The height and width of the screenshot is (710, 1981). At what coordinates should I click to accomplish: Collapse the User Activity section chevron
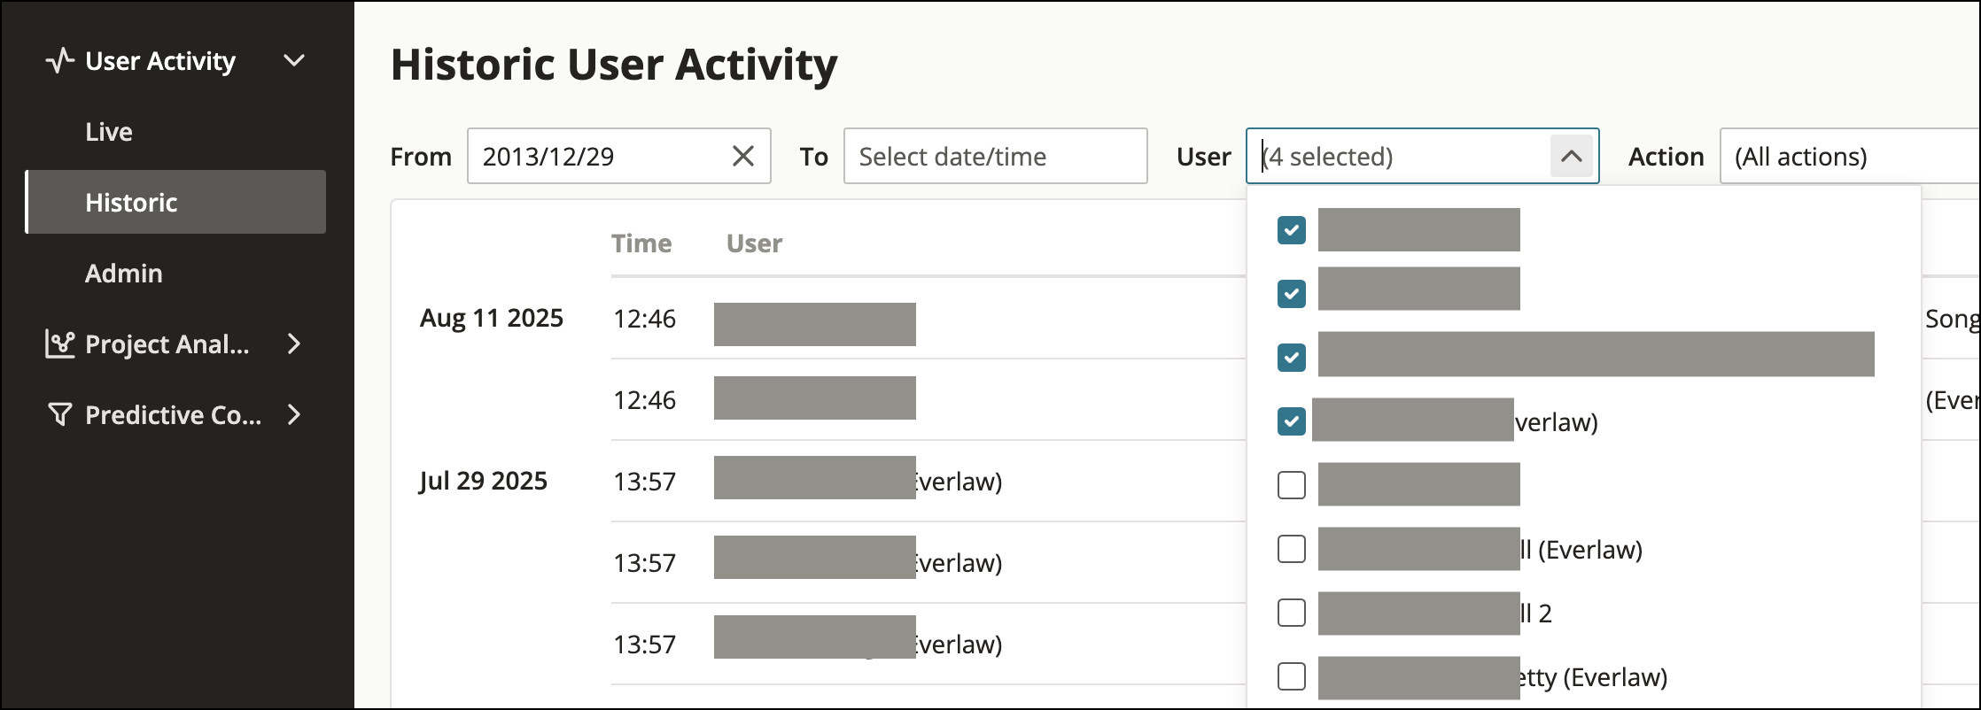pyautogui.click(x=294, y=61)
